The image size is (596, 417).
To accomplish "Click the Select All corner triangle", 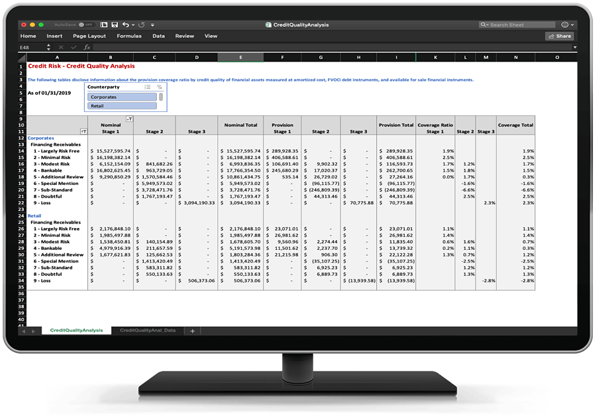I will [22, 58].
